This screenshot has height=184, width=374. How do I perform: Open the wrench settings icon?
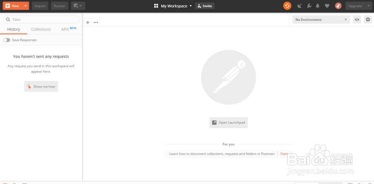(x=309, y=6)
